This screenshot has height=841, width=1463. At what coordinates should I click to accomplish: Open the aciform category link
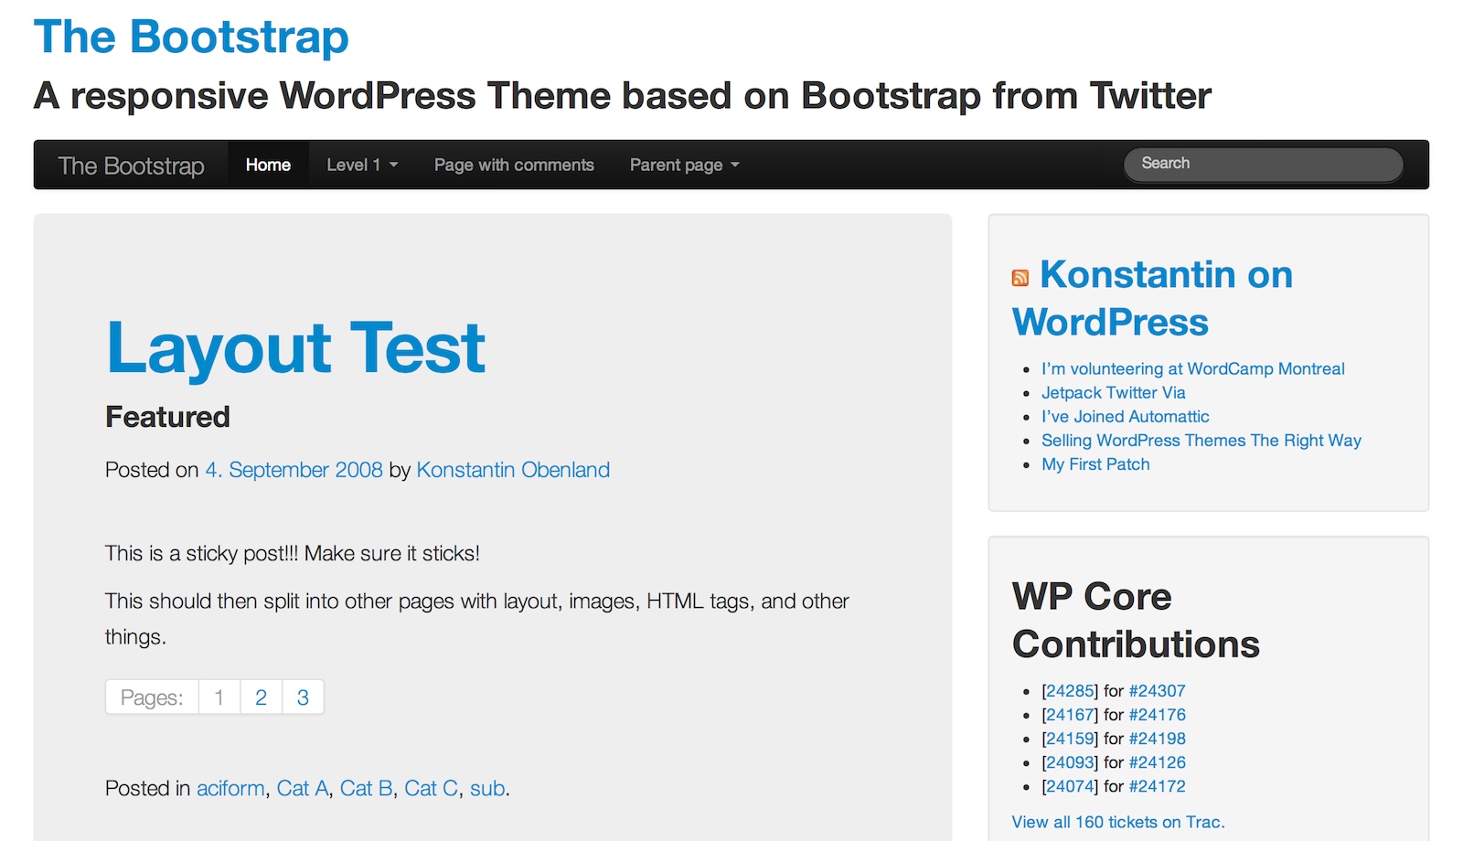point(230,789)
